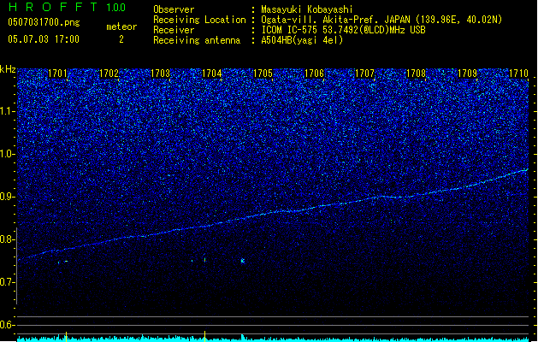The image size is (538, 342).
Task: Click antenna value A504HB(yagi 4el)
Action: (x=302, y=40)
